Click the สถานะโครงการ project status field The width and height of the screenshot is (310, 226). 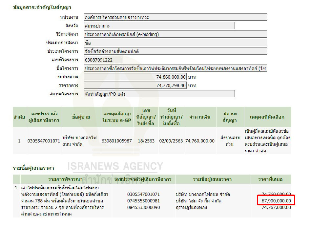[159, 94]
